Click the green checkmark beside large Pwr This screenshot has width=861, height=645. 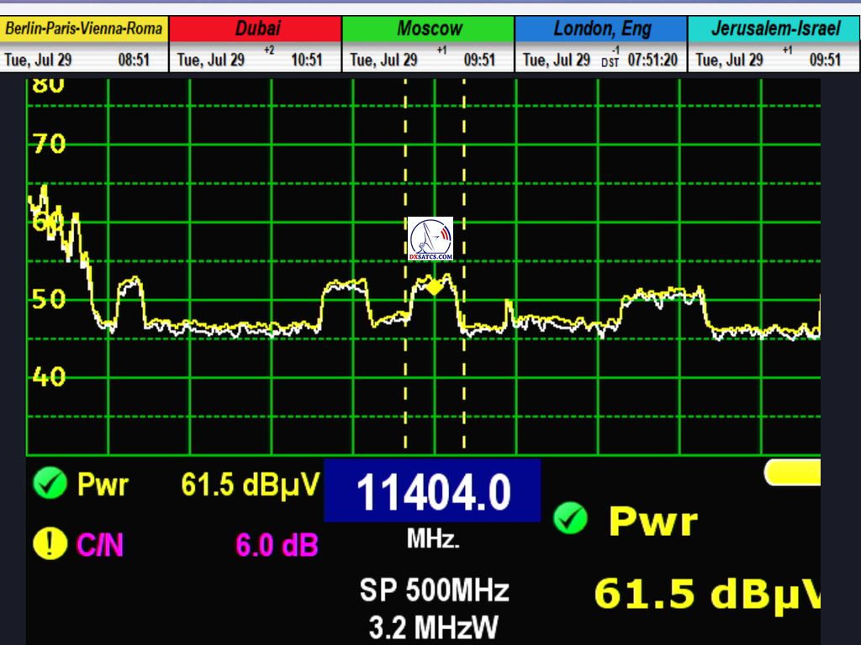[570, 519]
